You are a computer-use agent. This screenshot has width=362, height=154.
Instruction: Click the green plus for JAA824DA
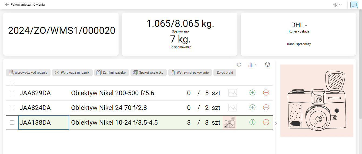click(252, 108)
